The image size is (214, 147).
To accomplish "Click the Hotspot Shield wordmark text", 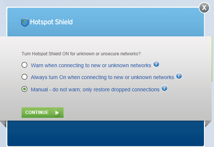I will [x=51, y=22].
